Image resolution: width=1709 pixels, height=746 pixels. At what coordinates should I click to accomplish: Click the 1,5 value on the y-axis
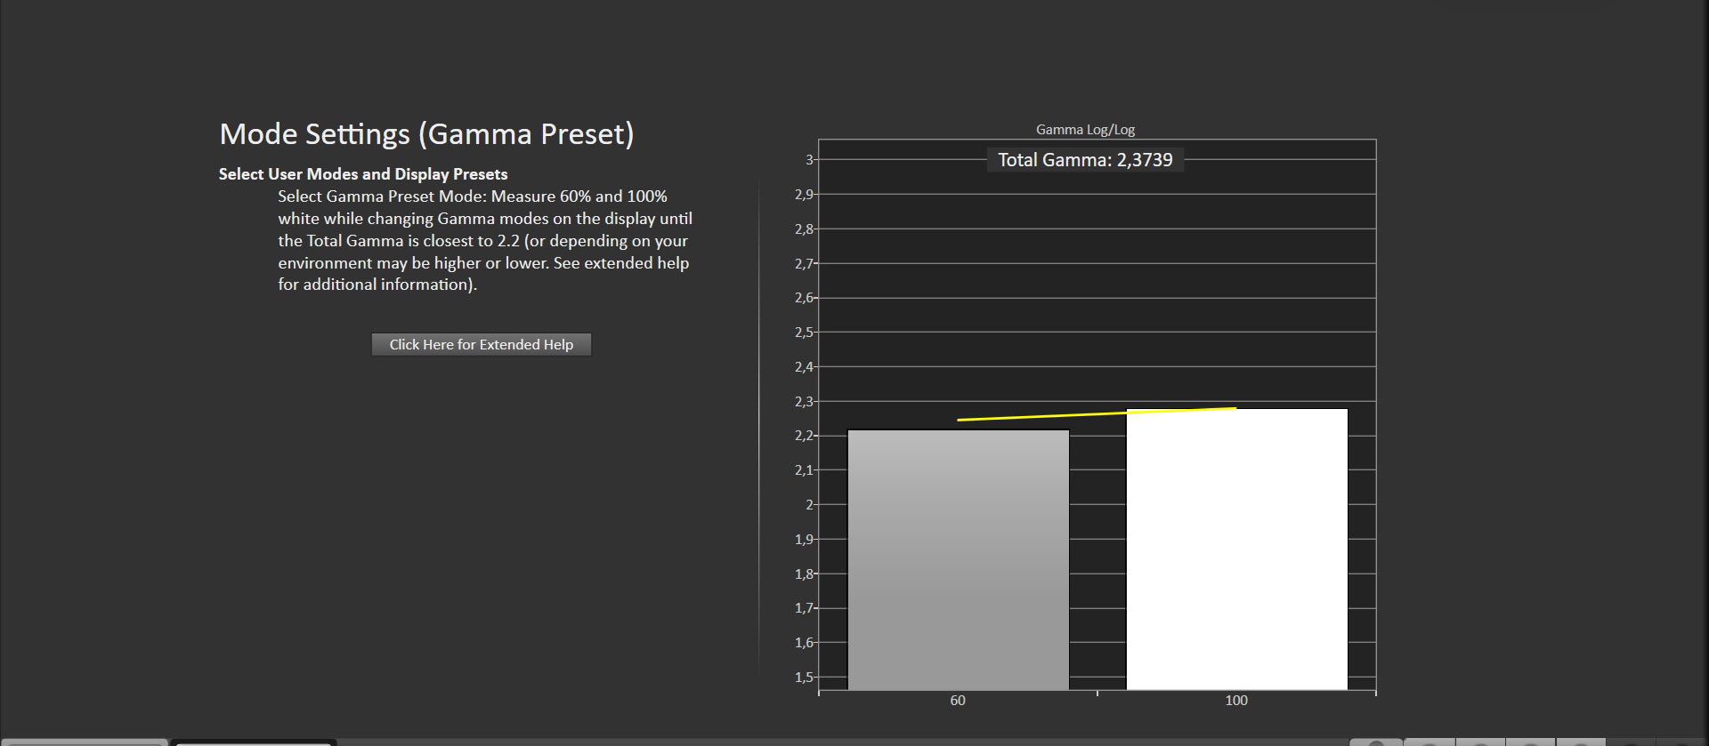pos(804,678)
